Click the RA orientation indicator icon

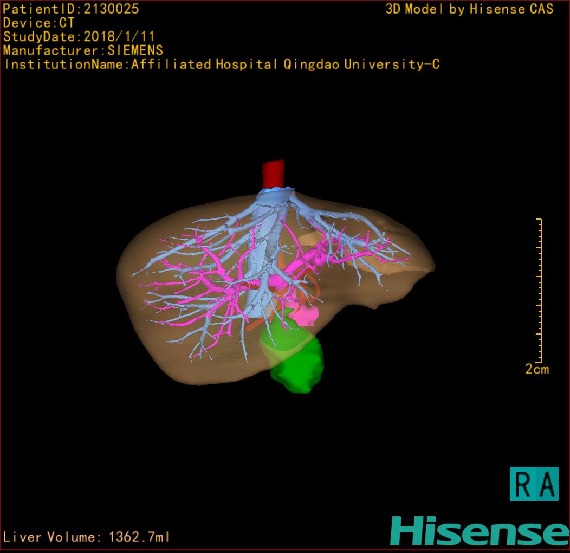(x=534, y=484)
